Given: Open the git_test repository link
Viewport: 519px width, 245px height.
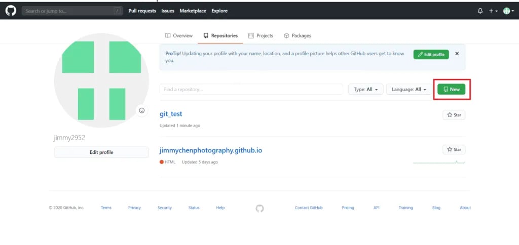Looking at the screenshot, I should [x=171, y=114].
